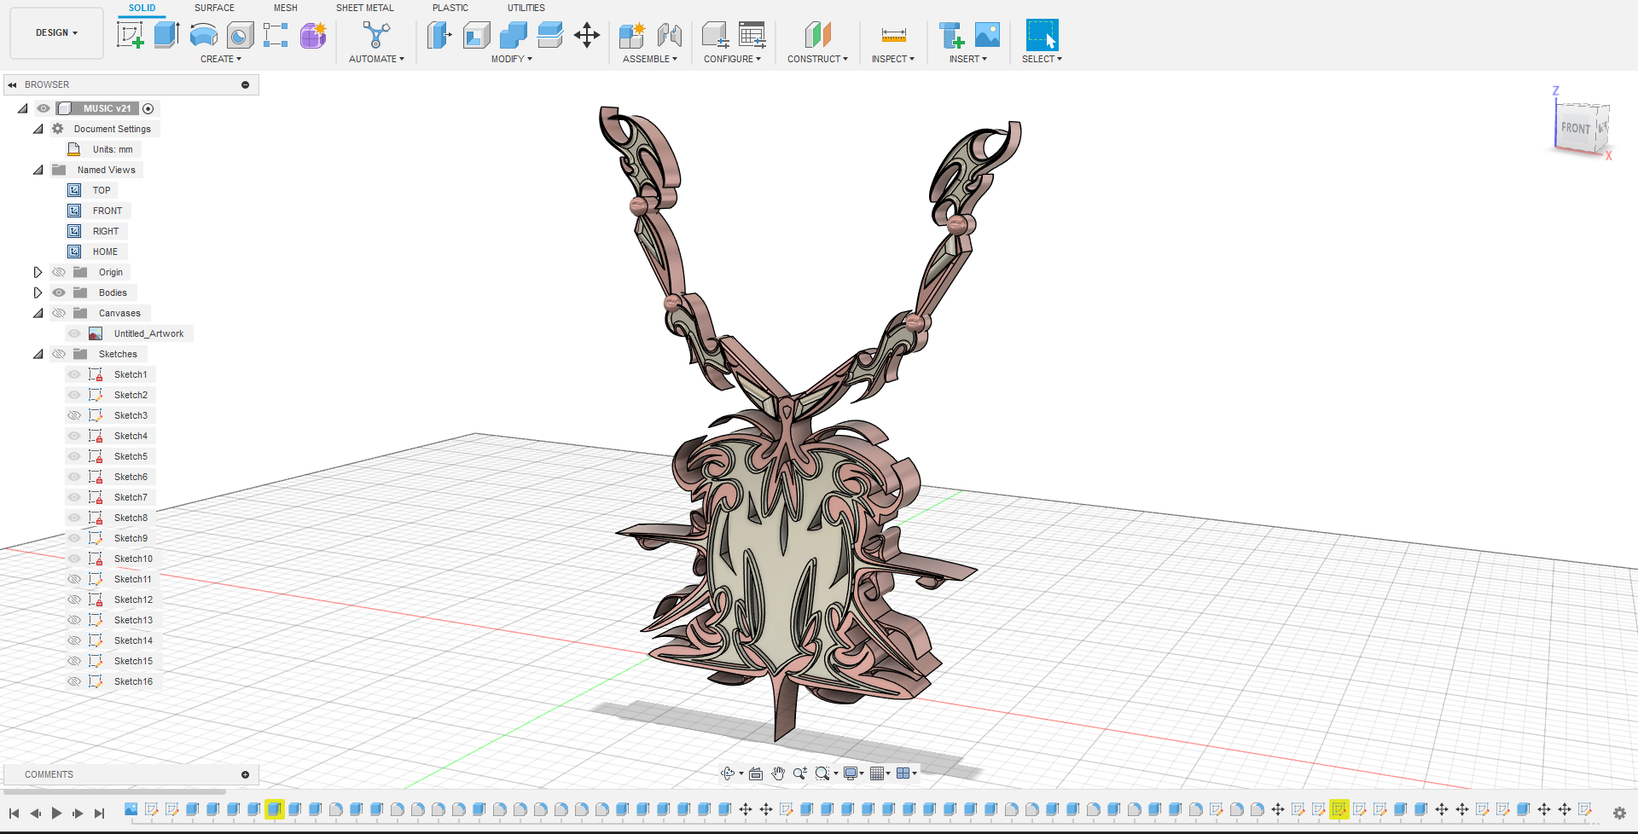Select the Offset Face tool
Viewport: 1638px width, 834px height.
coord(550,35)
